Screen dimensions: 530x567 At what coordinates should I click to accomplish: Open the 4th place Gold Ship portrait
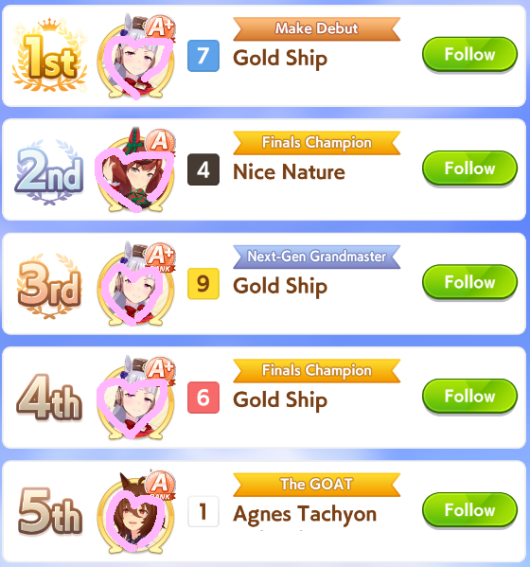tap(136, 399)
